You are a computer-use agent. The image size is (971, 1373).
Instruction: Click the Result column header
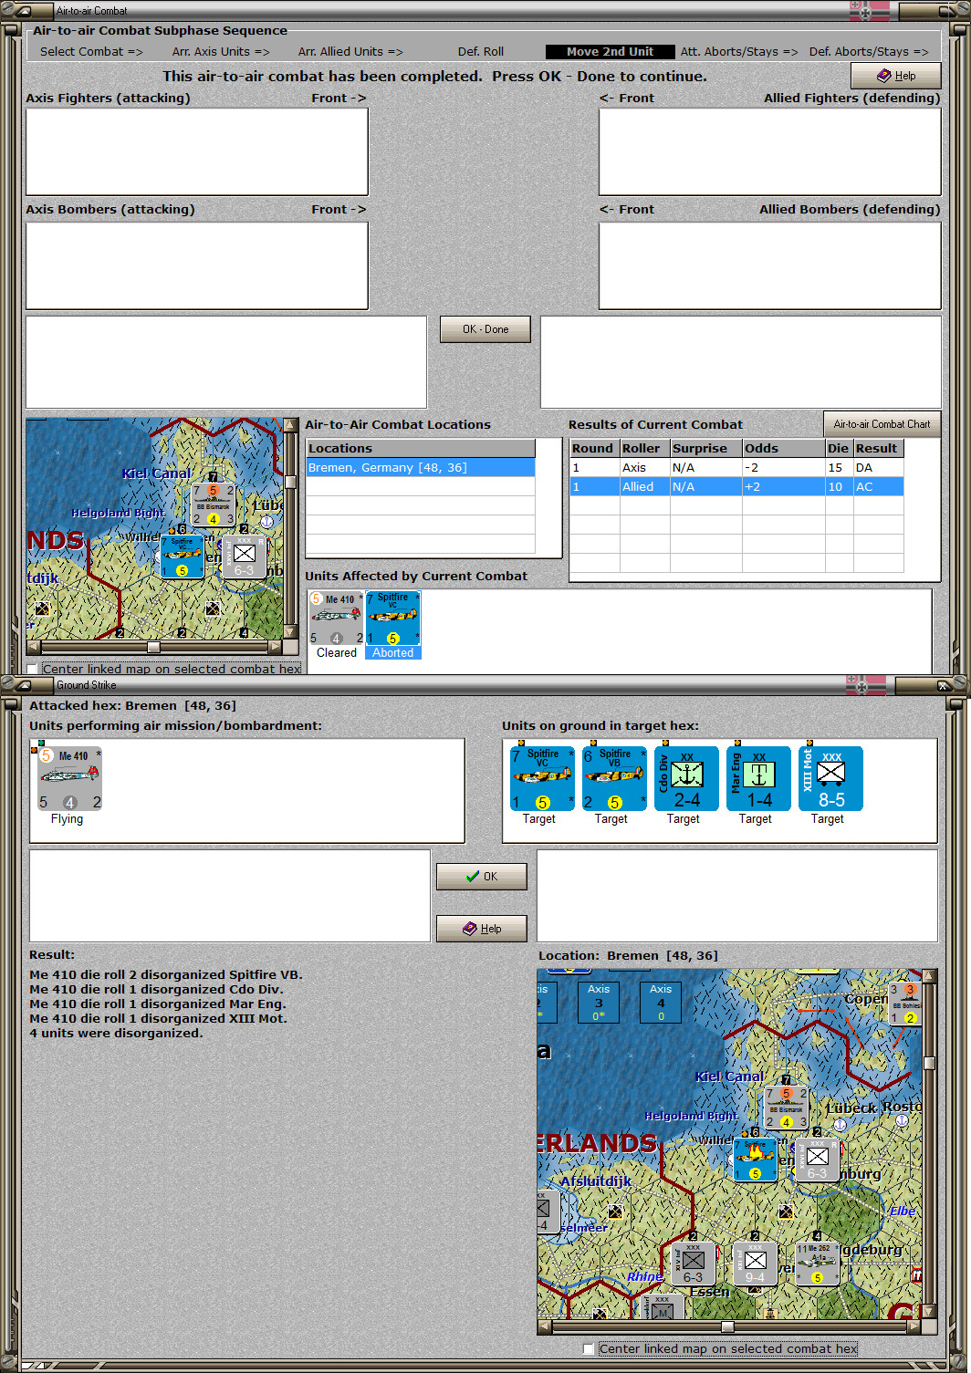pyautogui.click(x=877, y=448)
